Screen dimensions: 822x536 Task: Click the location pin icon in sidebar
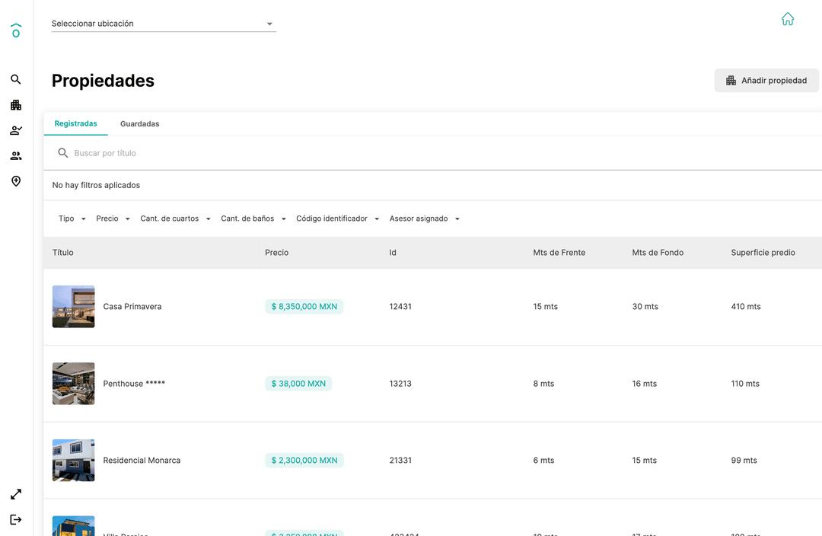(16, 181)
